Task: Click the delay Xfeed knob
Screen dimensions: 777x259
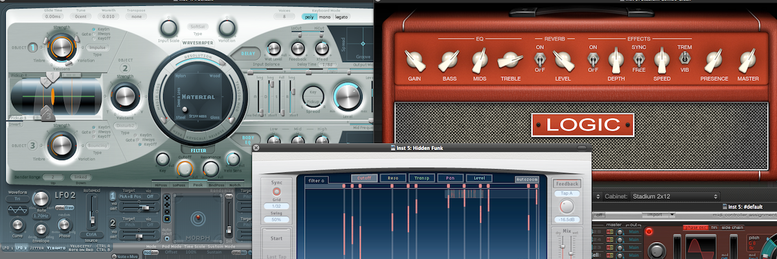Action: click(322, 48)
